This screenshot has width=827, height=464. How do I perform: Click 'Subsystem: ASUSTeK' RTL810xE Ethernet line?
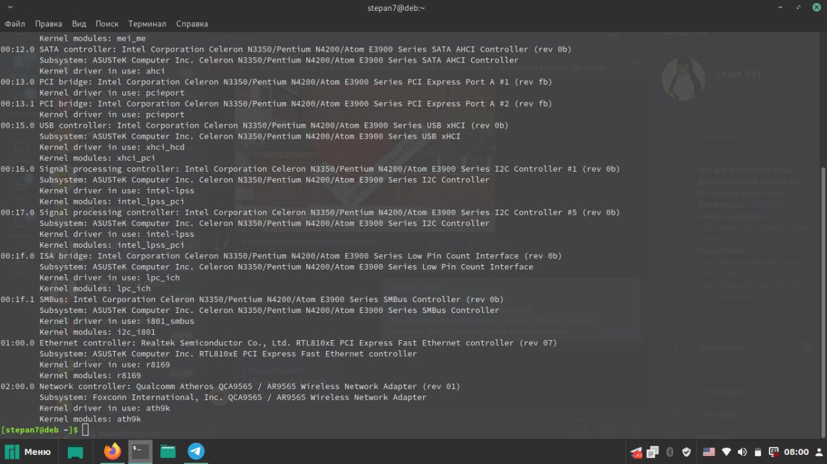pos(228,354)
